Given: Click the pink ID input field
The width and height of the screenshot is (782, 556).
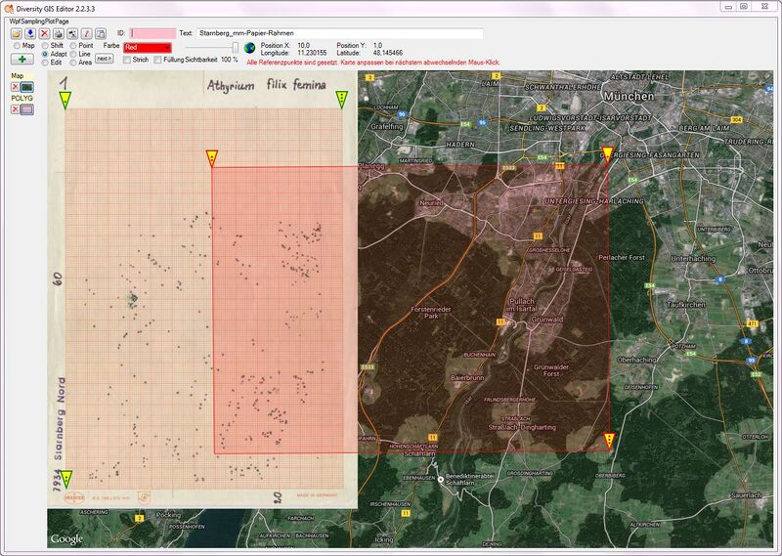Looking at the screenshot, I should click(x=152, y=33).
